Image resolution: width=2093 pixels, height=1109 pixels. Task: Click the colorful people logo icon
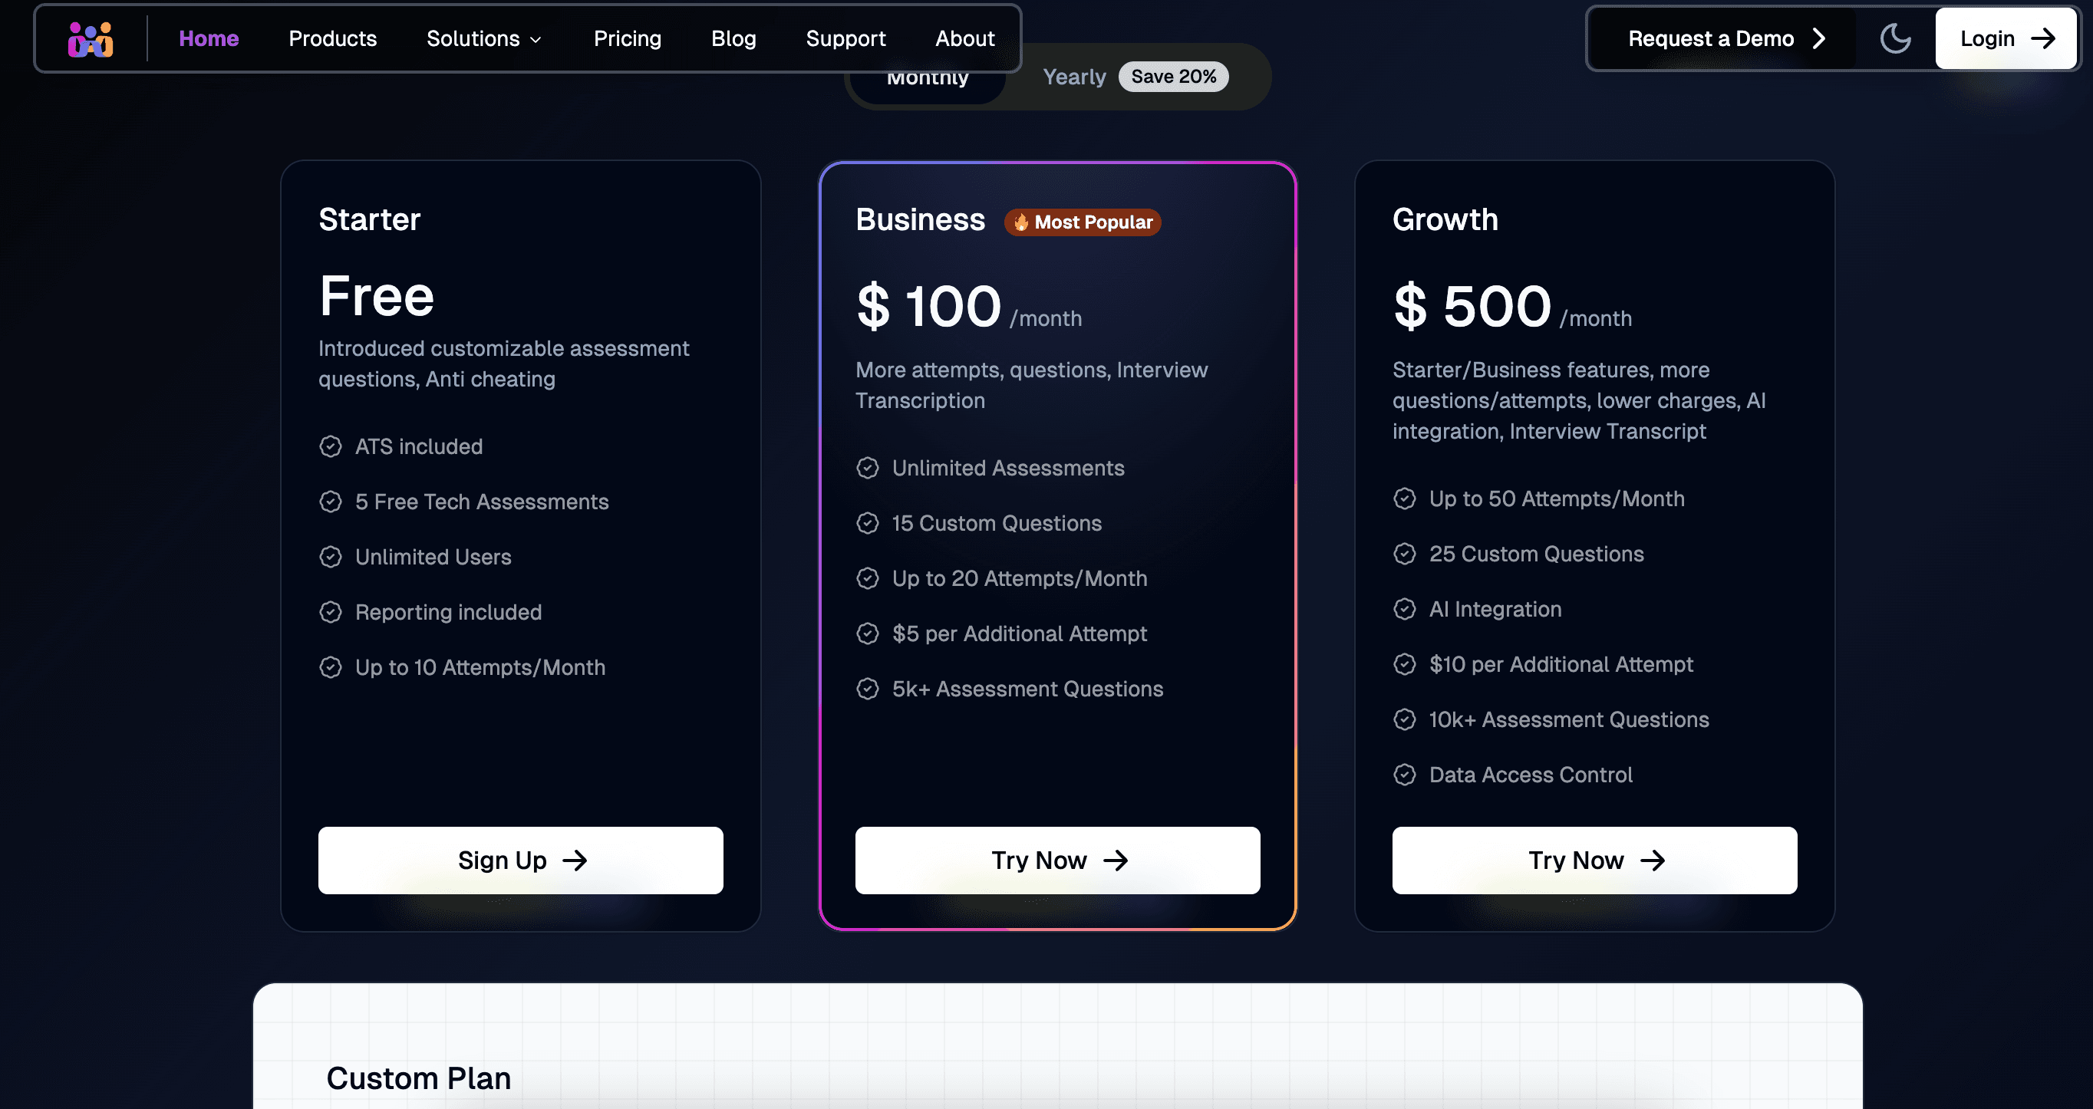pos(91,39)
